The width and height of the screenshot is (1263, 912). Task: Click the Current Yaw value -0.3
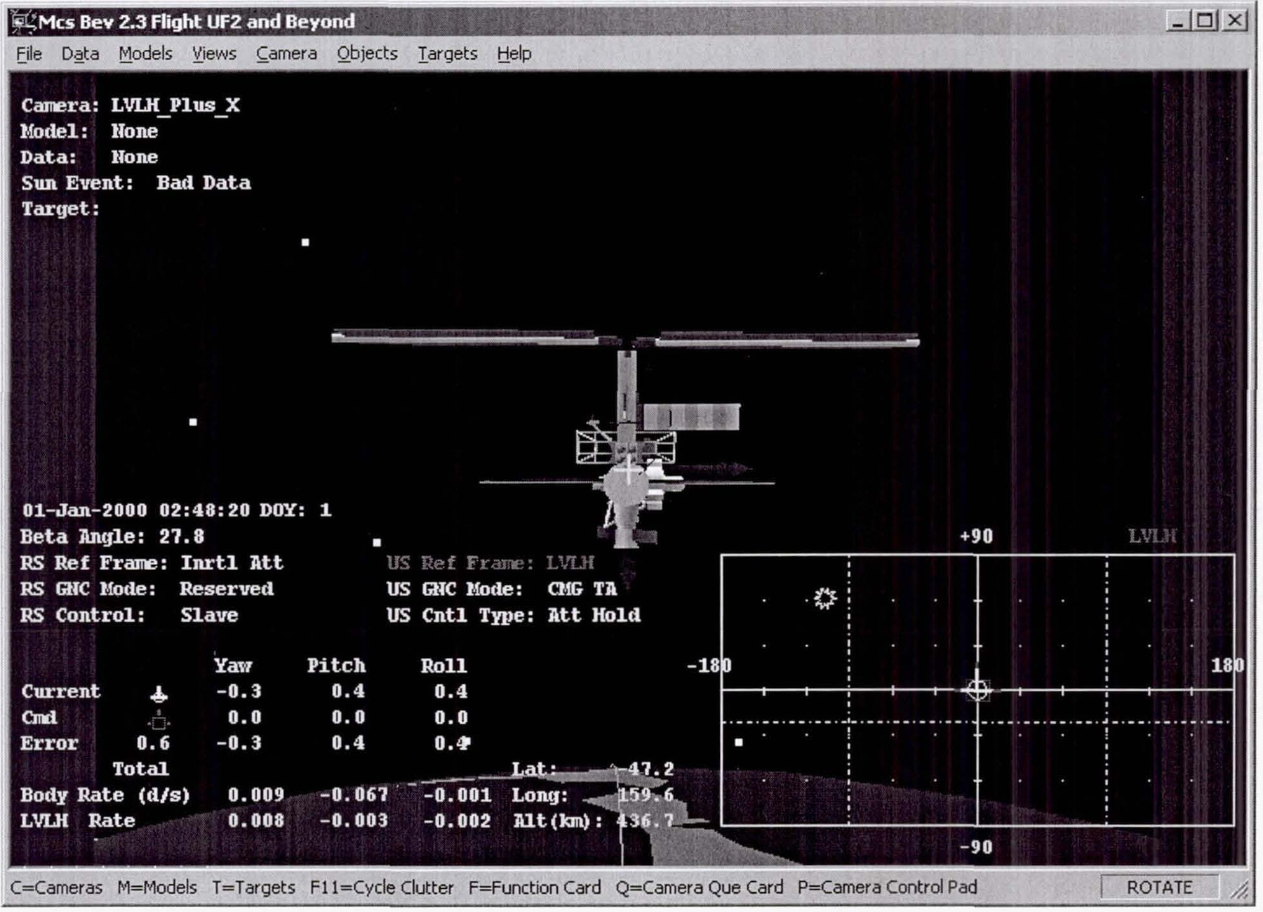pos(239,692)
